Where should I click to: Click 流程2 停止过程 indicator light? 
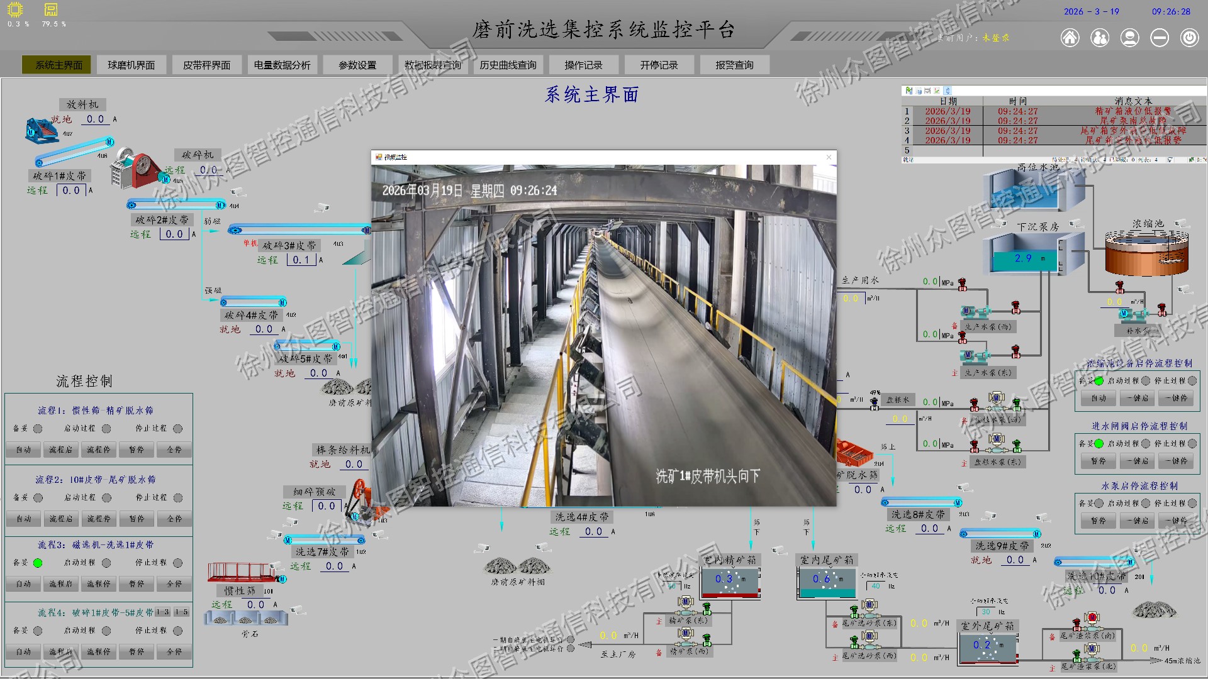tap(178, 498)
